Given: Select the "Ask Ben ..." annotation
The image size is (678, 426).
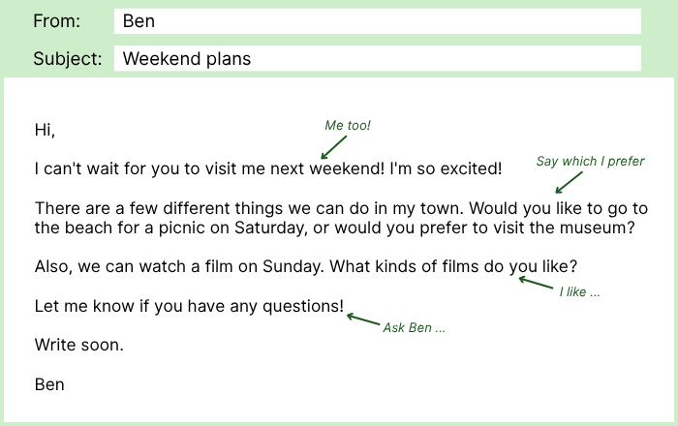Looking at the screenshot, I should (414, 327).
